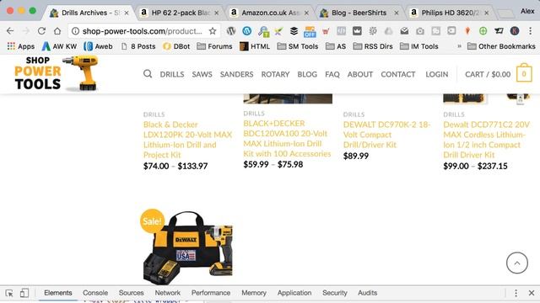Viewport: 540px width, 303px height.
Task: Click the blue WordPress extension icon
Action: (x=247, y=31)
